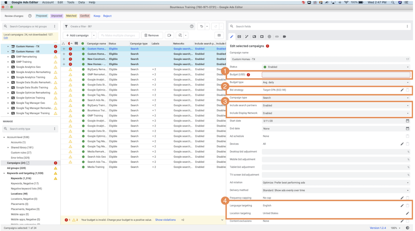Image resolution: width=415 pixels, height=231 pixels.
Task: Open the Tools menu
Action: click(x=71, y=2)
